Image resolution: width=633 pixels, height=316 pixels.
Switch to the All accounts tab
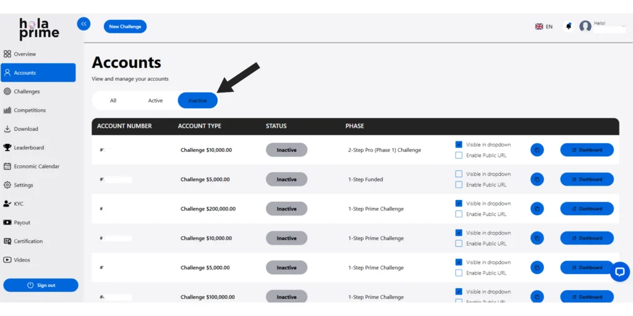pos(113,101)
